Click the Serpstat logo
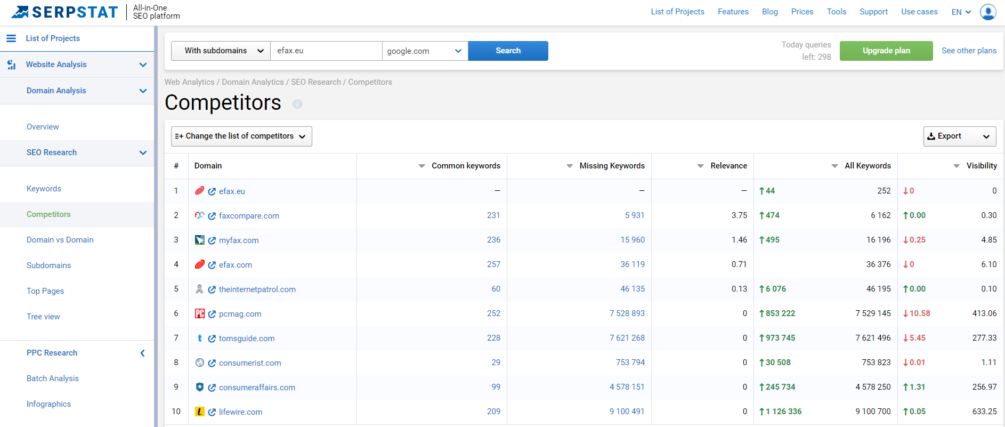 (64, 12)
